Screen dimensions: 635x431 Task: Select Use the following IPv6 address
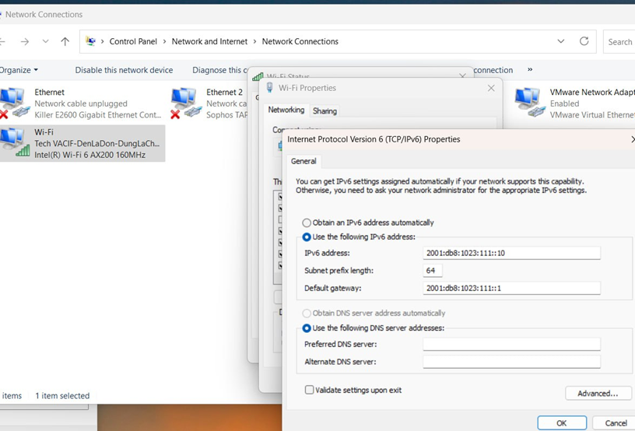307,237
